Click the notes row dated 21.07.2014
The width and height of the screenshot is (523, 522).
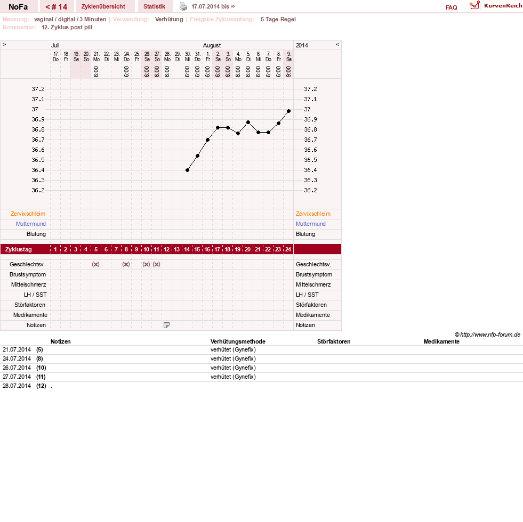(x=261, y=349)
